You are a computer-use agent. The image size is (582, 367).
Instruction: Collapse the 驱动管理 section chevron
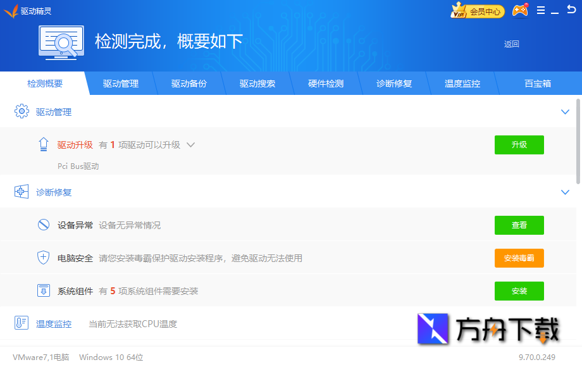click(x=565, y=111)
